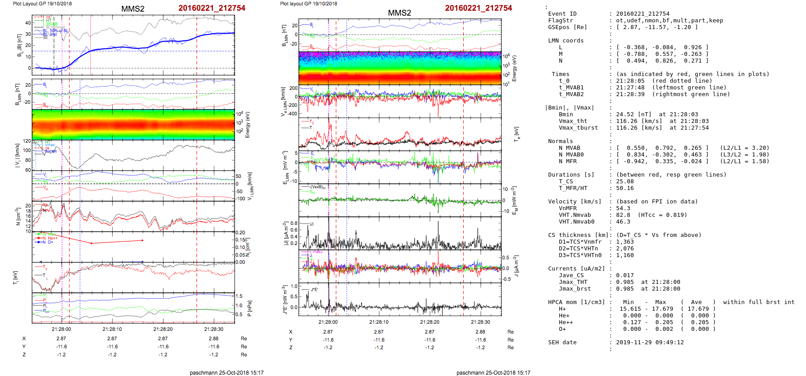Click the J*E' legend label in the bottom right panel

coord(314,290)
